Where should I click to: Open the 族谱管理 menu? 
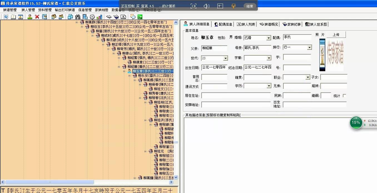(x=10, y=10)
